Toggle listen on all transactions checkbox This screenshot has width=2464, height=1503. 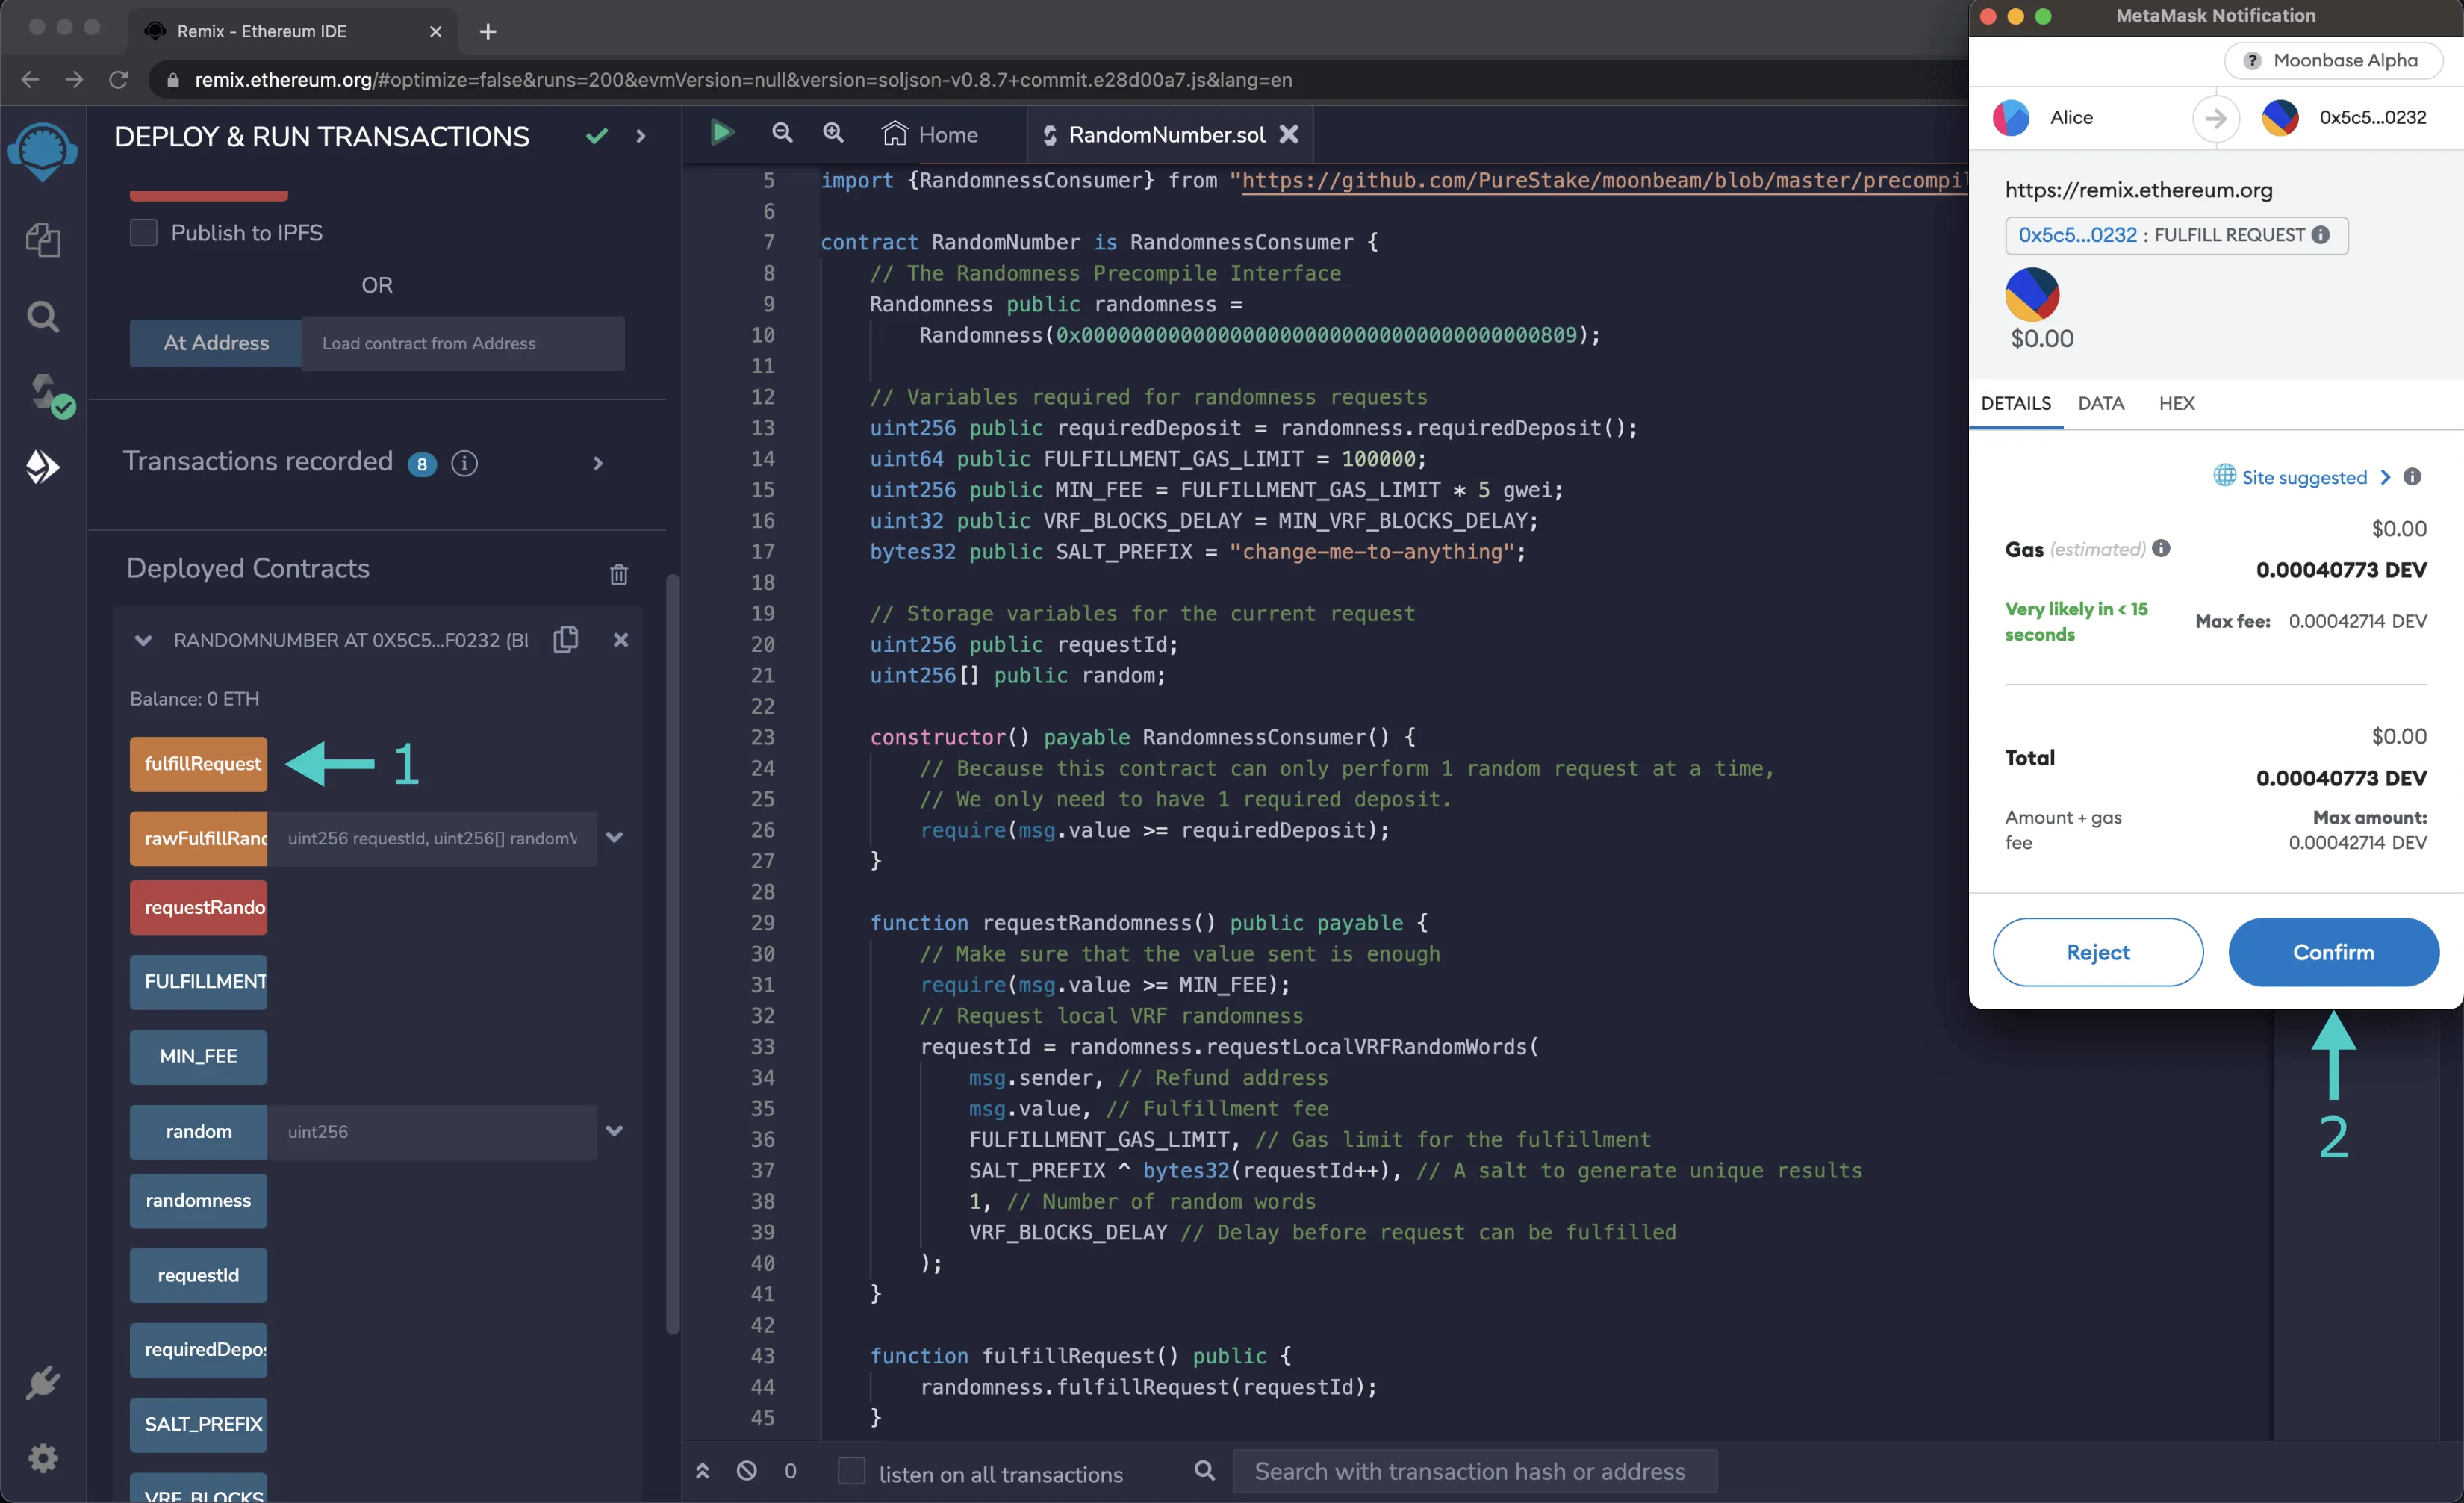point(853,1472)
